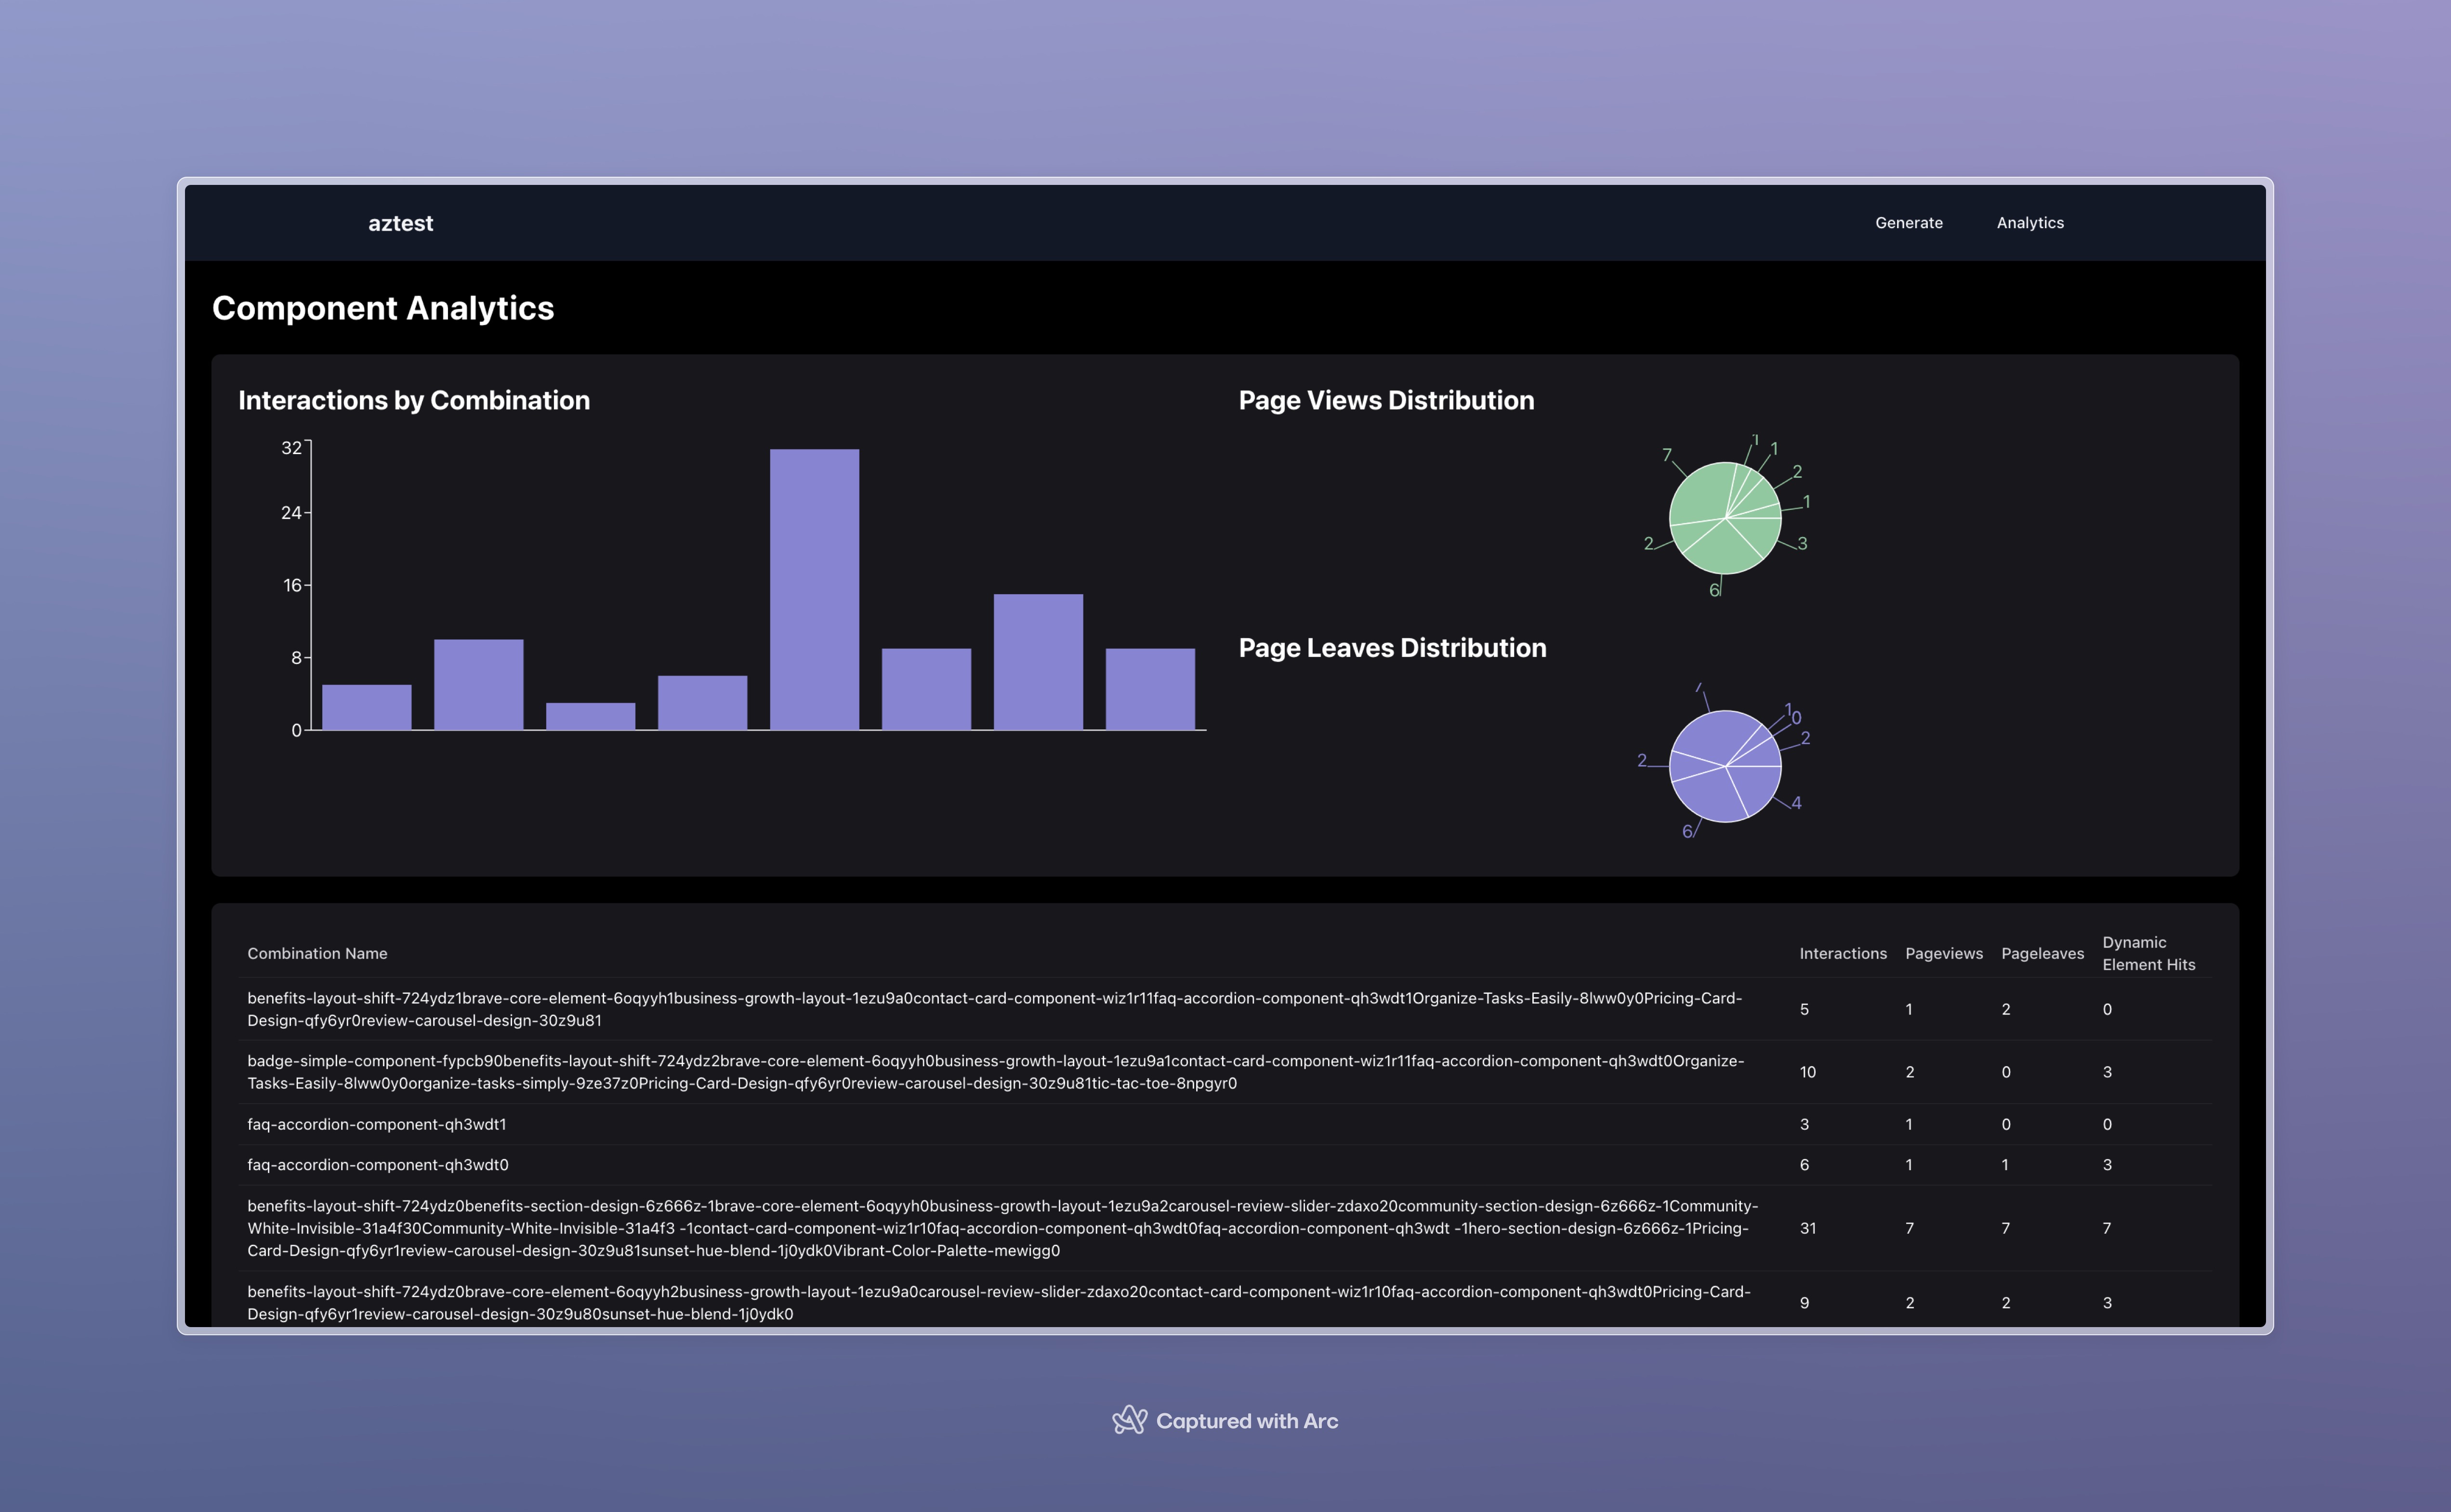Viewport: 2451px width, 1512px height.
Task: Click the Pageleaves column header
Action: click(x=2042, y=953)
